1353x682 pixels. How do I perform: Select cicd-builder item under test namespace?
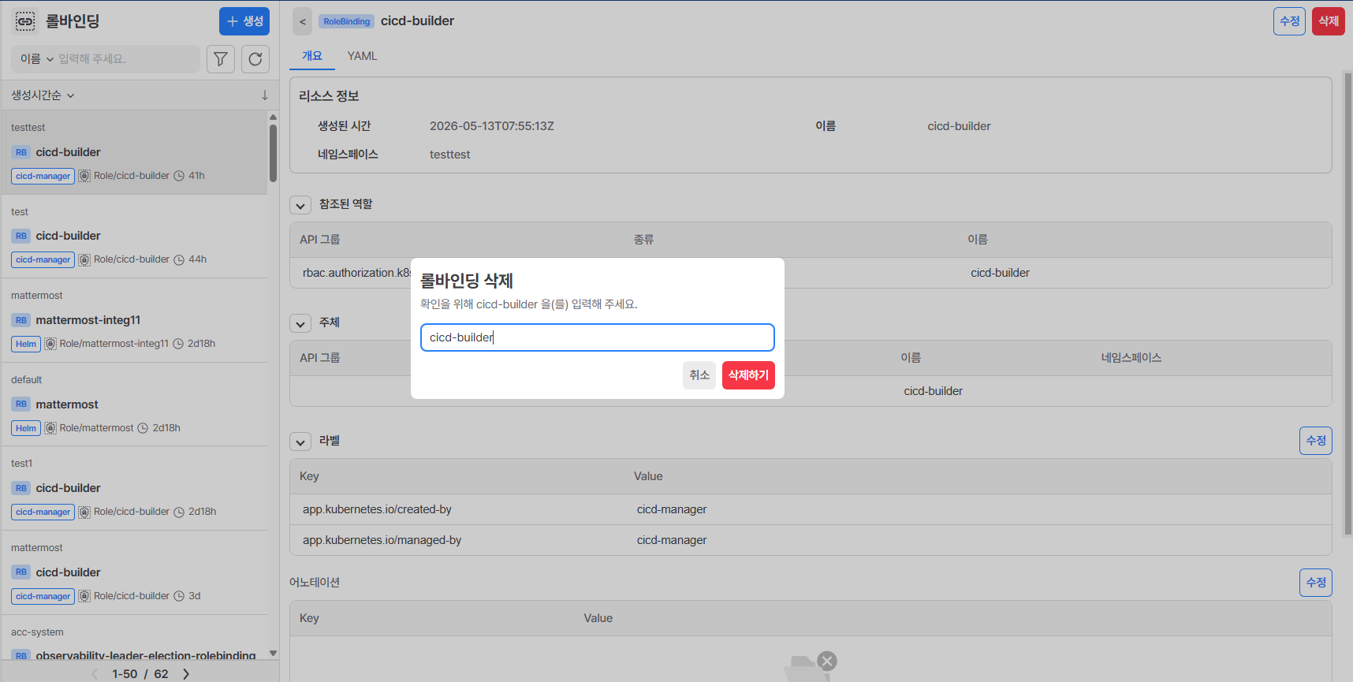click(134, 236)
